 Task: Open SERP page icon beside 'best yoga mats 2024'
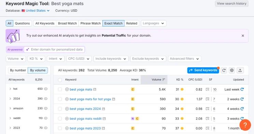point(103,109)
